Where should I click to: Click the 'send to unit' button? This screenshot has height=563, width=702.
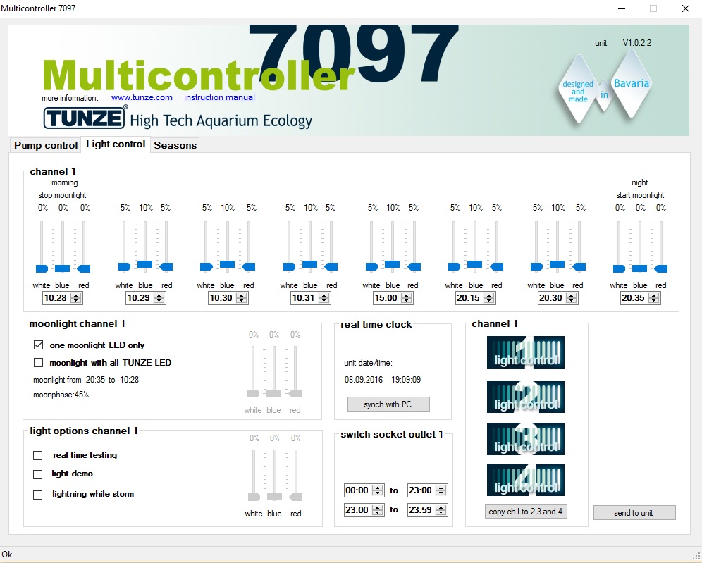tap(634, 513)
